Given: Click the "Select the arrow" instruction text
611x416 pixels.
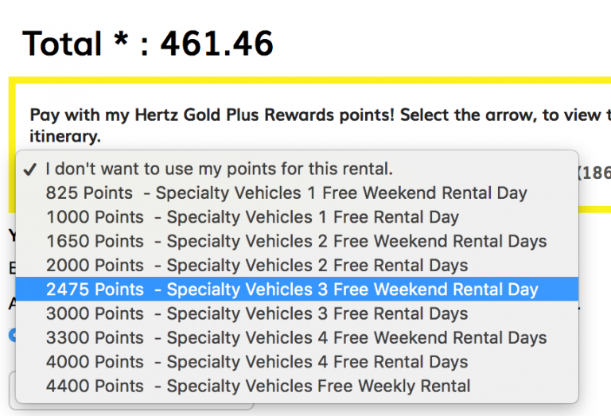Looking at the screenshot, I should click(468, 115).
